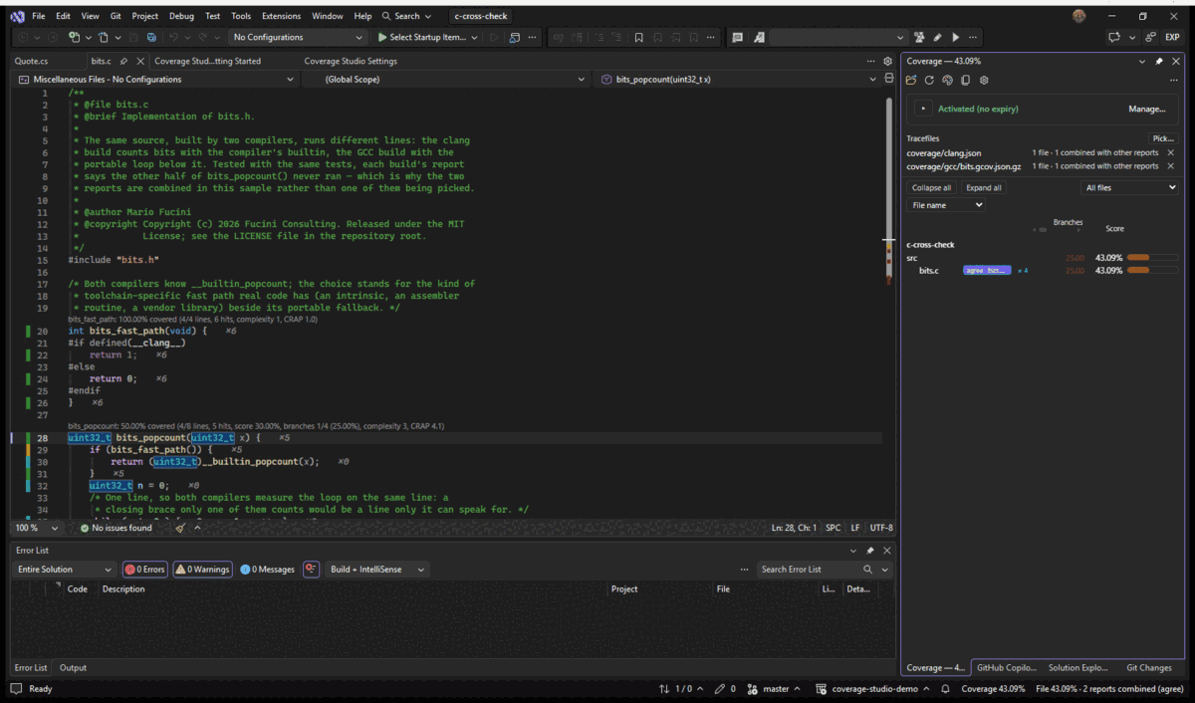Remove coverage/gcc/bits.gcov.json.gz tracefile with its X

[1170, 166]
